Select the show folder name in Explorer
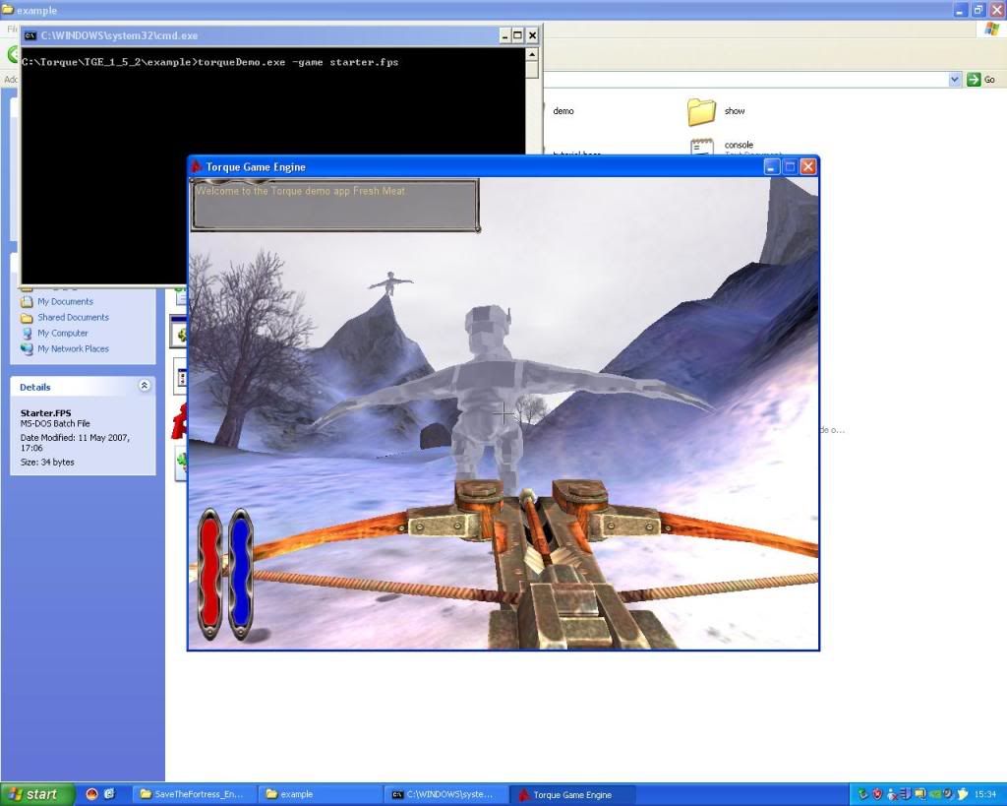The height and width of the screenshot is (806, 1007). tap(735, 111)
